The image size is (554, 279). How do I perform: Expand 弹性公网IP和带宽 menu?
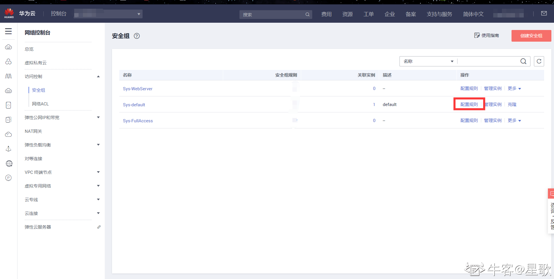tap(98, 117)
